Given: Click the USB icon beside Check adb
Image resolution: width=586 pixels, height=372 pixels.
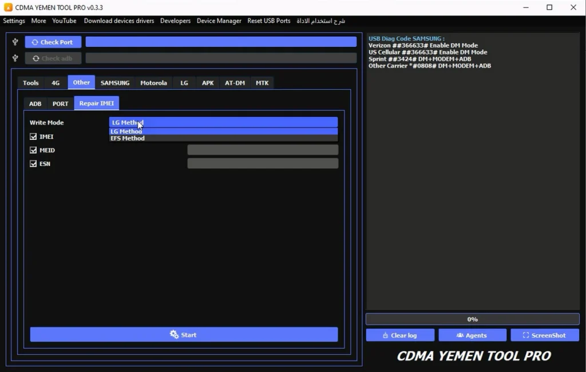Looking at the screenshot, I should point(15,58).
